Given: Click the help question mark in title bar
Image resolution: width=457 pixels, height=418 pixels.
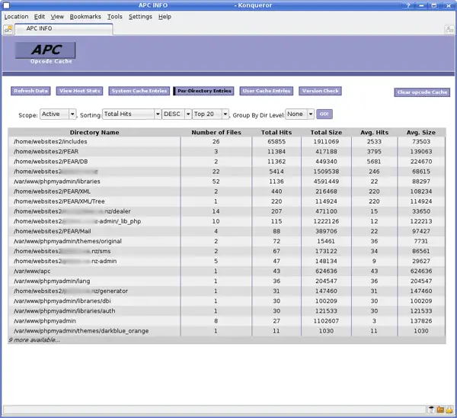Looking at the screenshot, I should click(x=408, y=5).
